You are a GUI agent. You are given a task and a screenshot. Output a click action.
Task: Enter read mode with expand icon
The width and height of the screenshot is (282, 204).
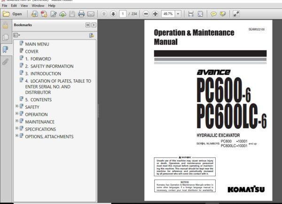(236, 14)
